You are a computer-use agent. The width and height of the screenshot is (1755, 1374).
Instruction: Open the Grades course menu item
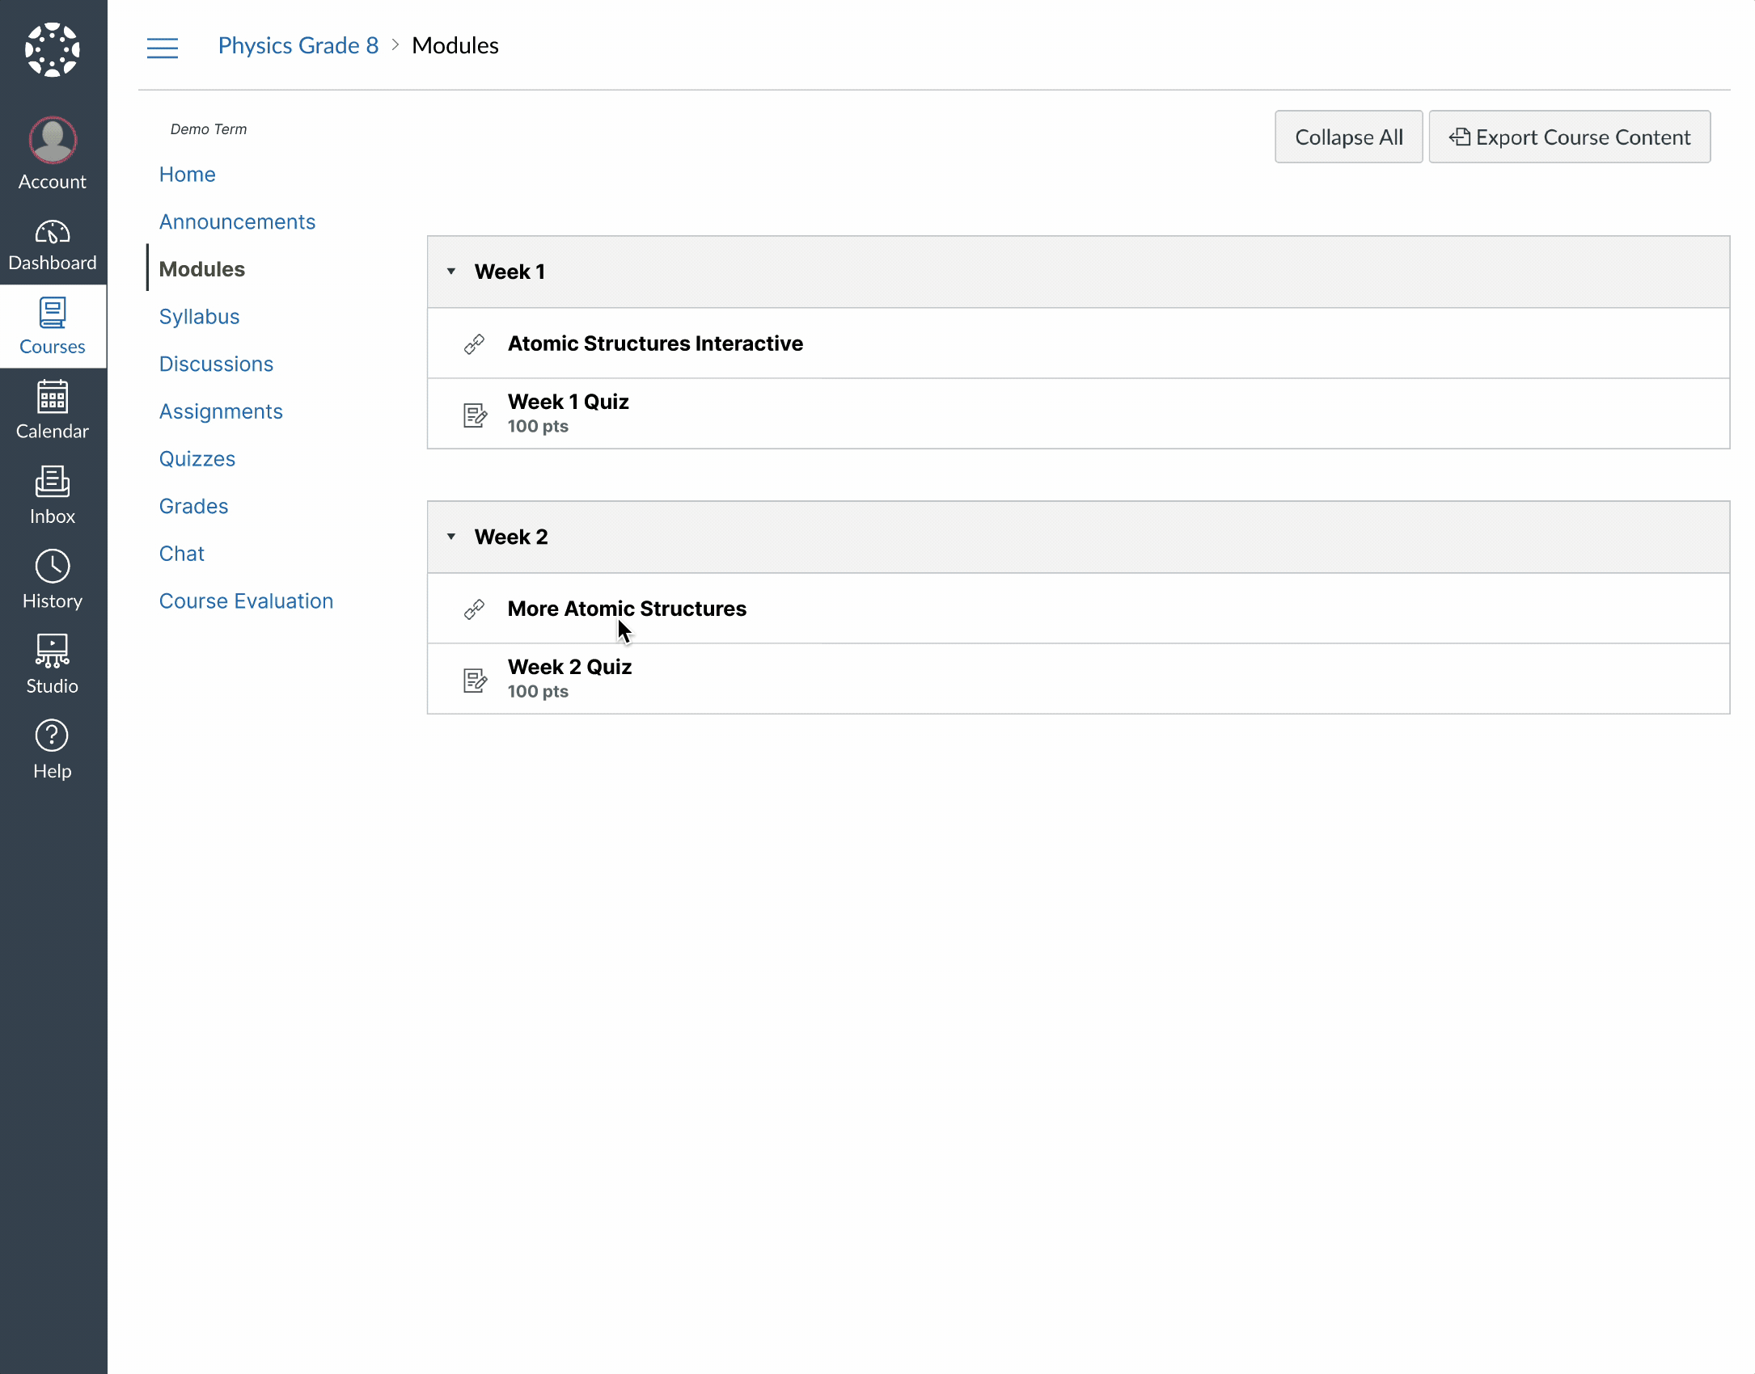[x=193, y=506]
